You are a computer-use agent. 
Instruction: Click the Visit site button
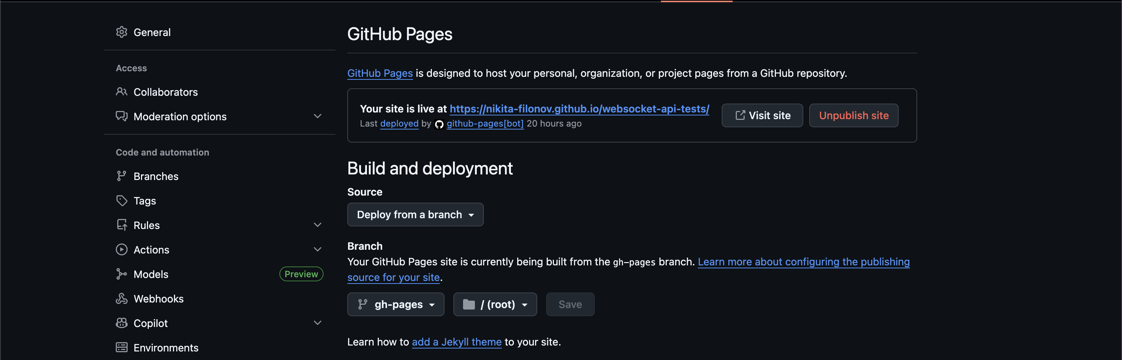(x=762, y=115)
